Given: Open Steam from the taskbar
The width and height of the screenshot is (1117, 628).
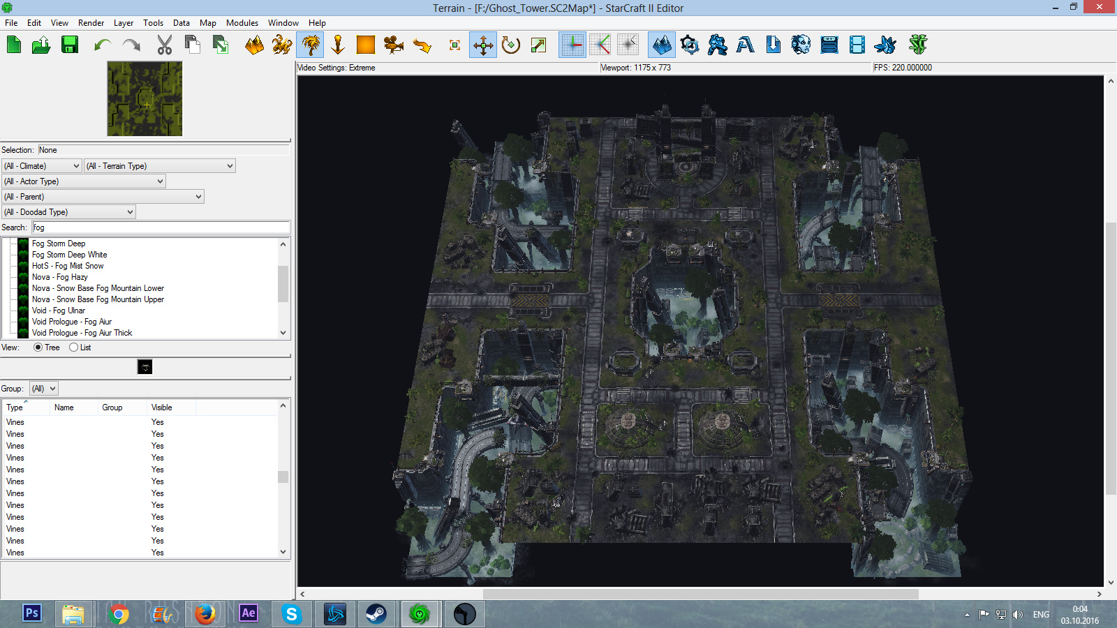Looking at the screenshot, I should point(376,613).
